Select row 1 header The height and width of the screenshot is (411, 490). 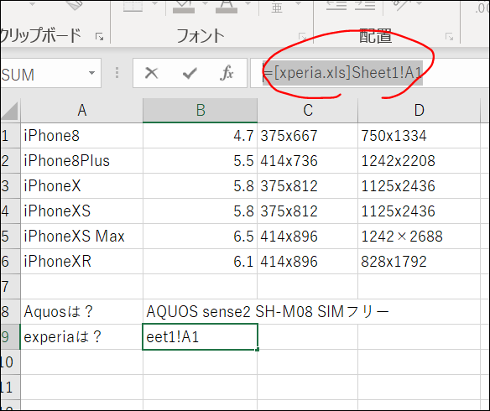tap(10, 136)
